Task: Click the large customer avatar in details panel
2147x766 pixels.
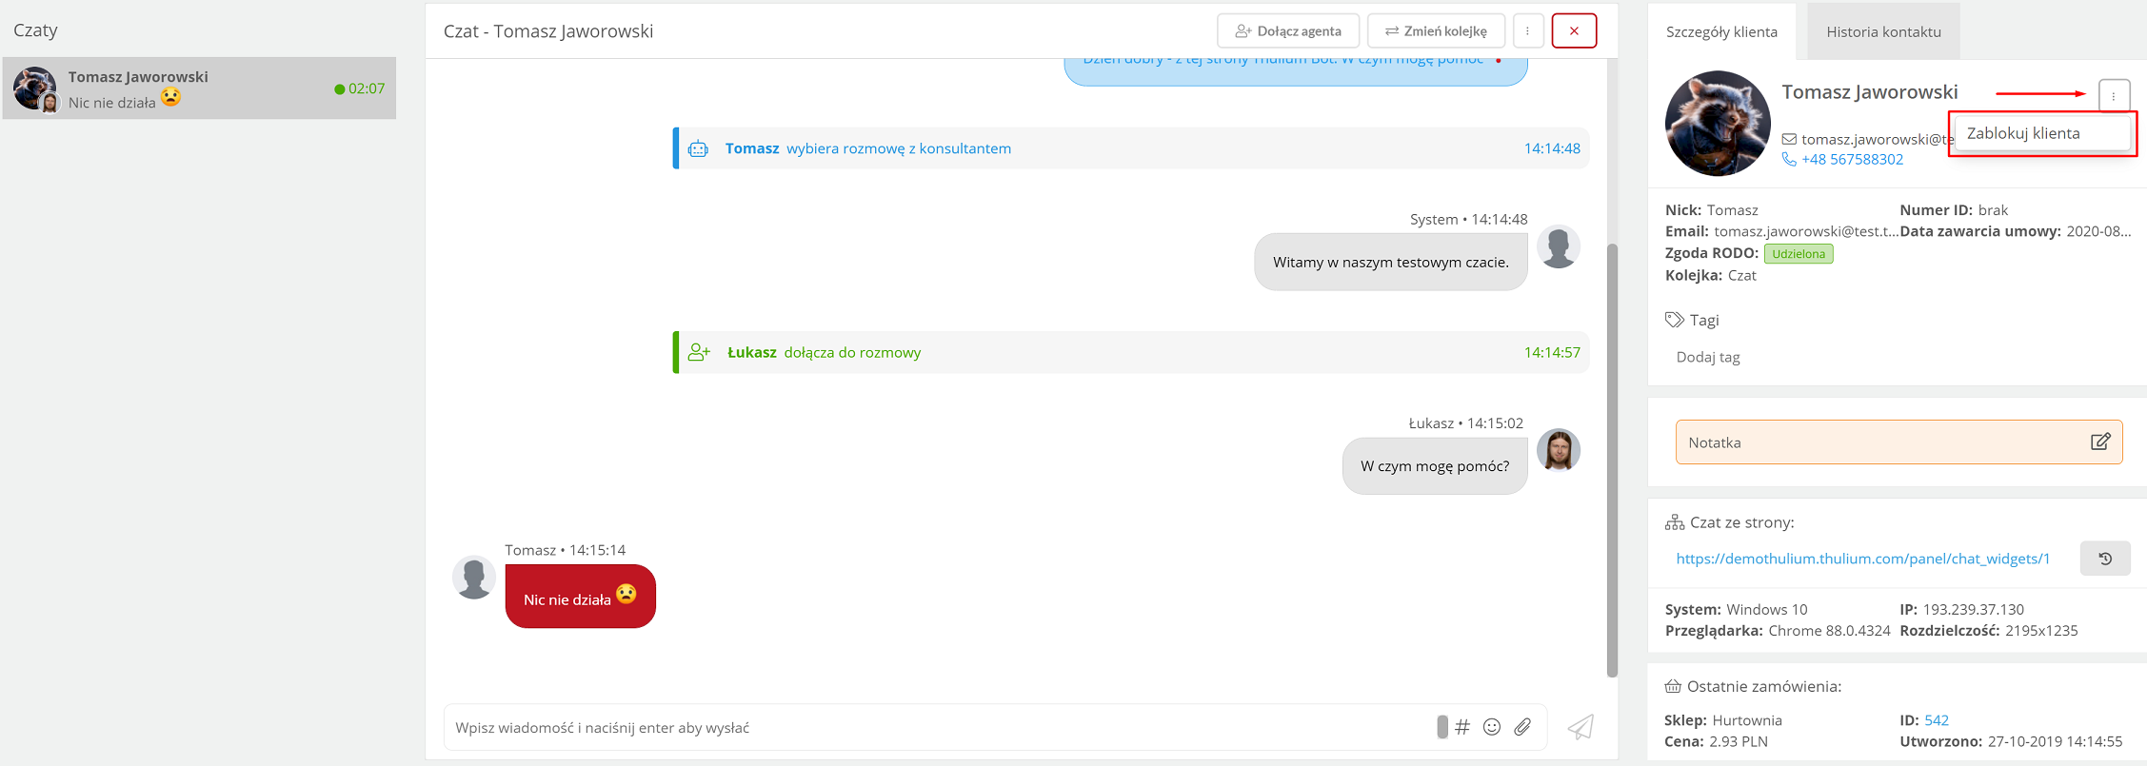Action: [1718, 124]
